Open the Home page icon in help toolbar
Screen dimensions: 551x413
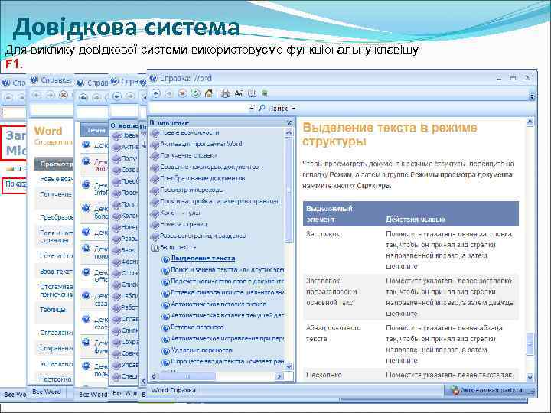coord(209,93)
